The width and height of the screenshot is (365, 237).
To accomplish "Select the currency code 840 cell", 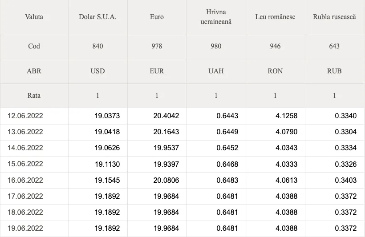I will pyautogui.click(x=97, y=46).
